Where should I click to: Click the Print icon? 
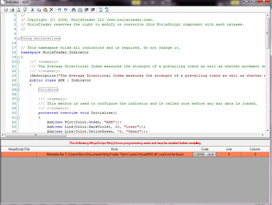[x=12, y=10]
